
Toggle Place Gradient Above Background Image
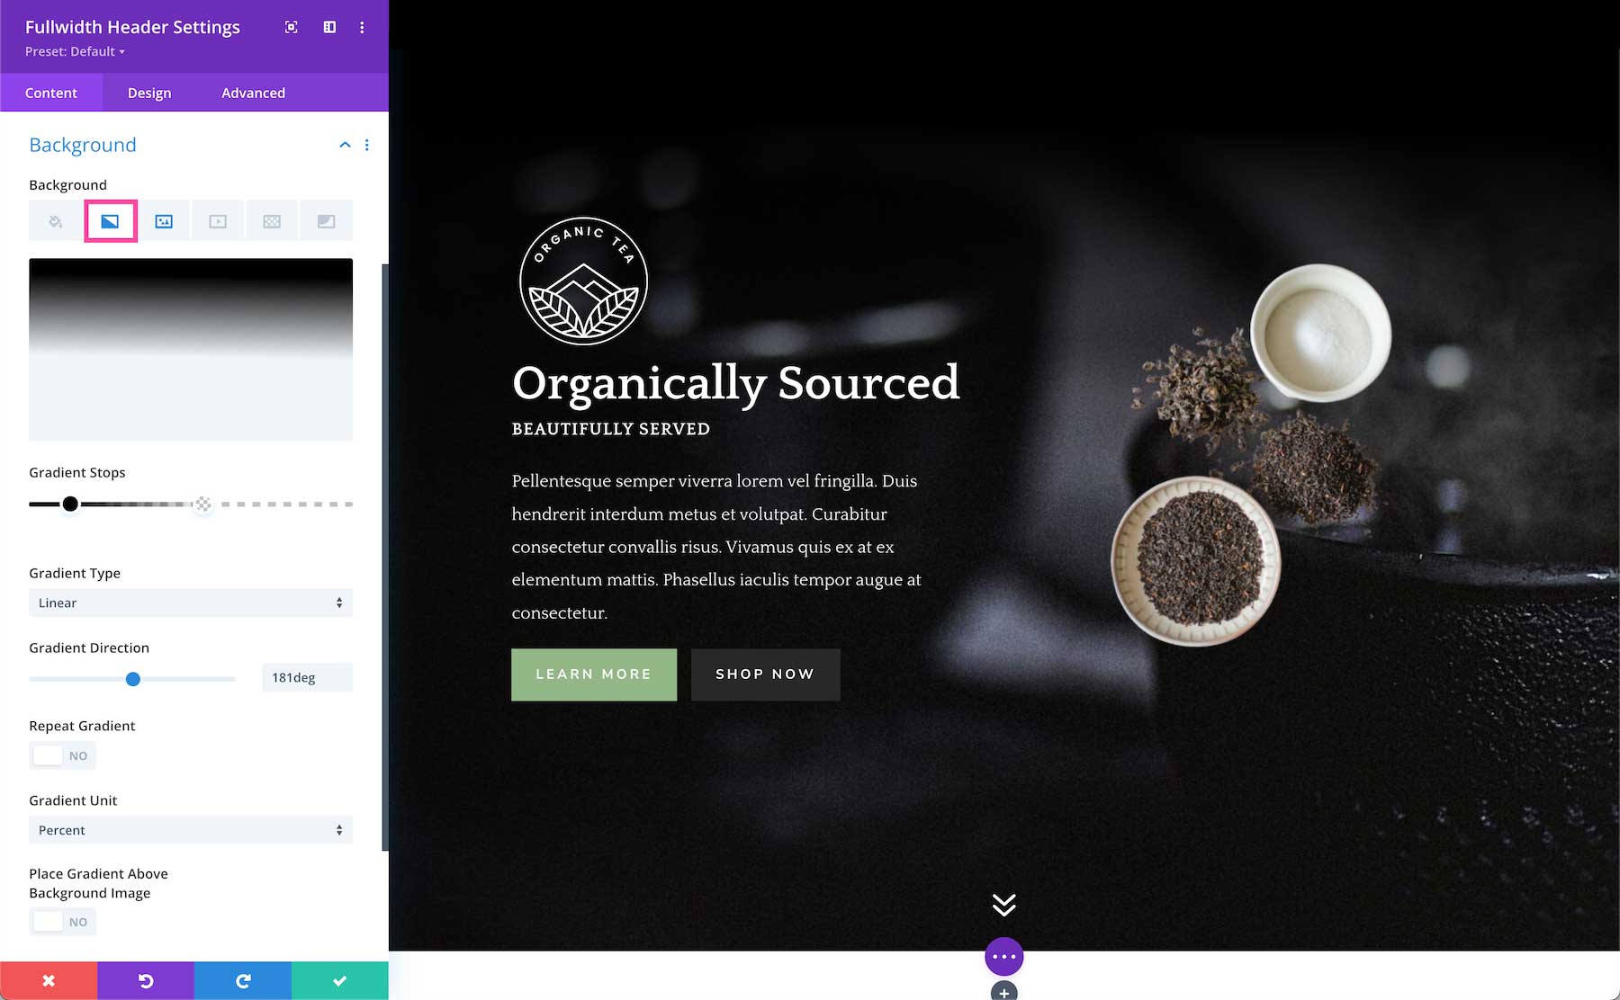point(63,922)
